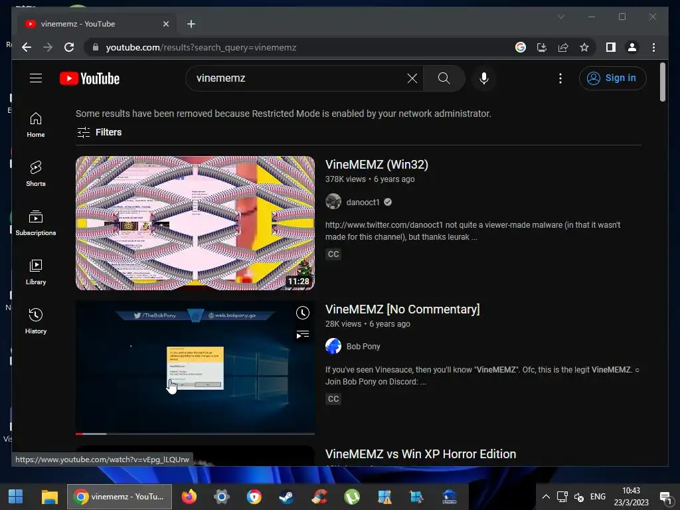Click the search magnifier button

click(444, 78)
